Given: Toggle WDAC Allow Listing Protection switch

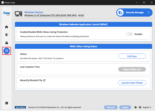Looking at the screenshot, I should pos(129,34).
